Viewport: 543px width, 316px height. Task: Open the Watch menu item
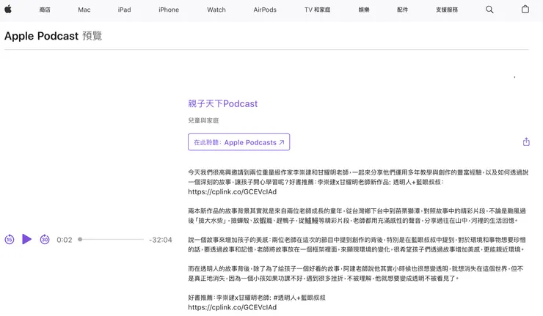(x=216, y=10)
